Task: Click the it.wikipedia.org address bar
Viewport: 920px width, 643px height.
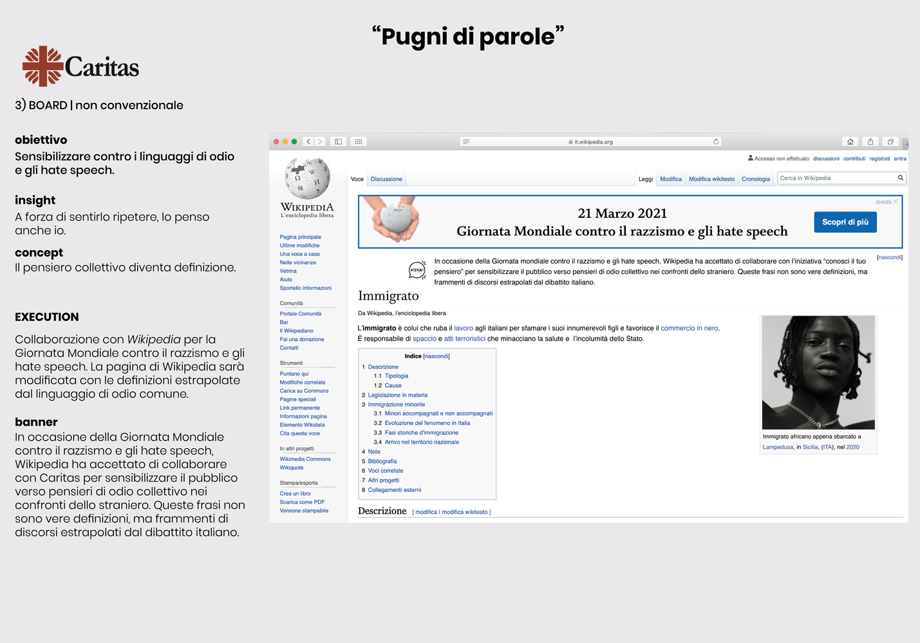Action: [590, 141]
